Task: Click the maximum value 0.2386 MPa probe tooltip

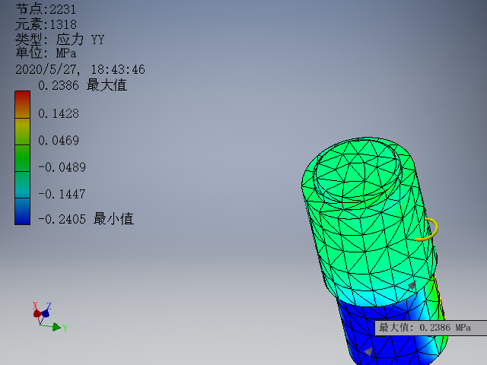Action: pos(431,328)
